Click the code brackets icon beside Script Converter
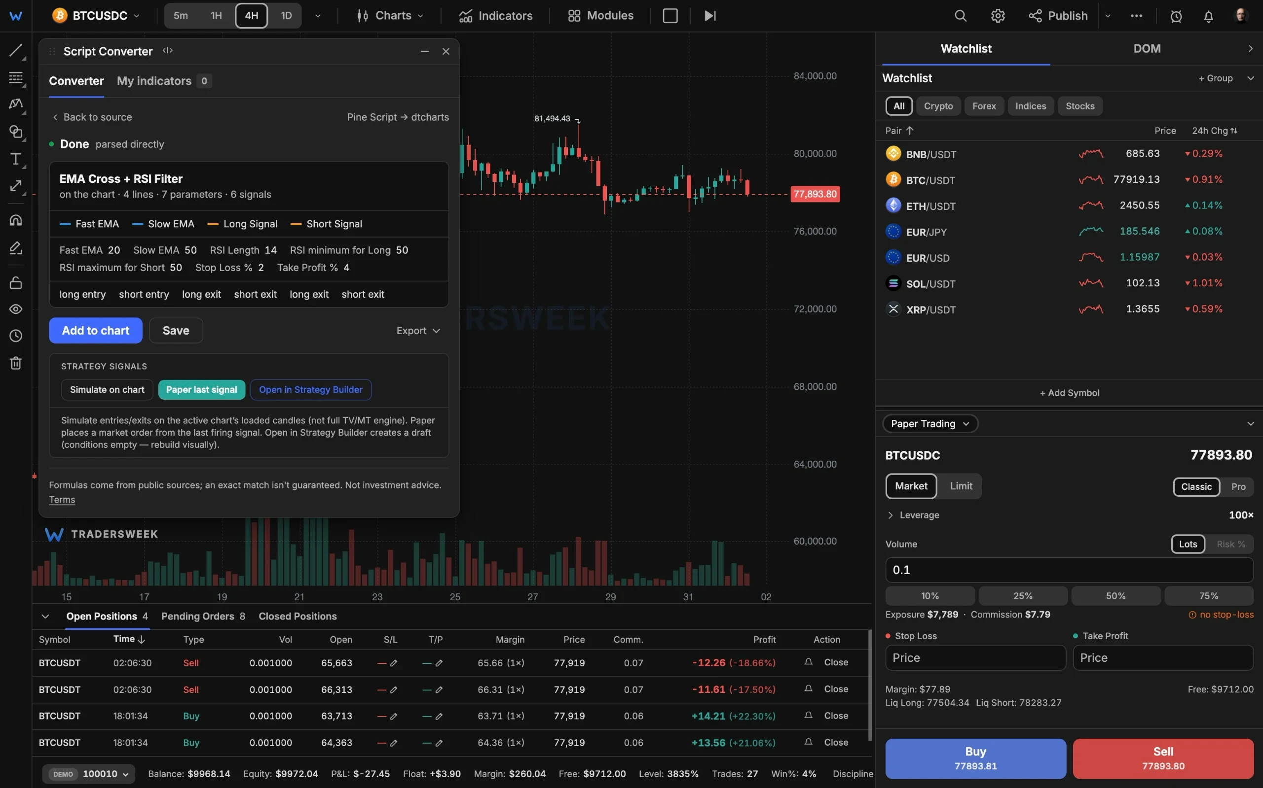 [x=167, y=51]
